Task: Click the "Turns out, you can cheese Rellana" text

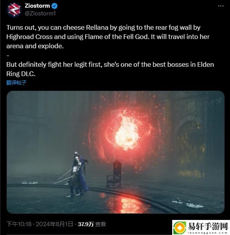Action: (57, 27)
